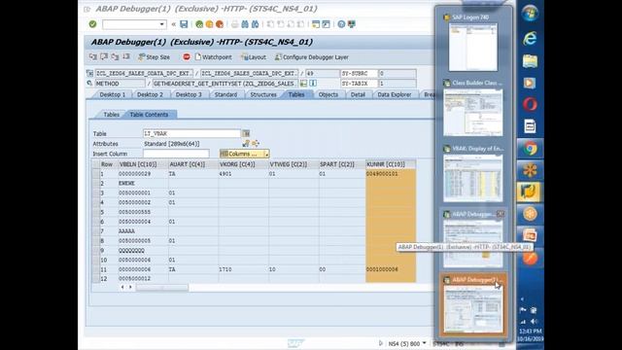622x350 pixels.
Task: Click the Find Next binoculars icon
Action: click(x=255, y=24)
